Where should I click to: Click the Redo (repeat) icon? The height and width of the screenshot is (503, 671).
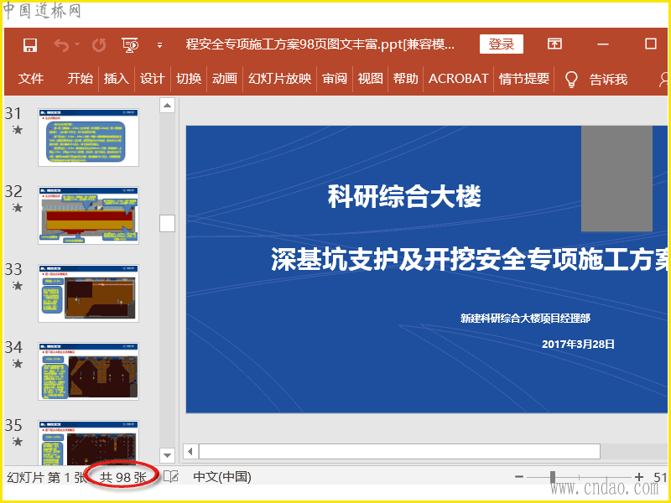coord(99,44)
